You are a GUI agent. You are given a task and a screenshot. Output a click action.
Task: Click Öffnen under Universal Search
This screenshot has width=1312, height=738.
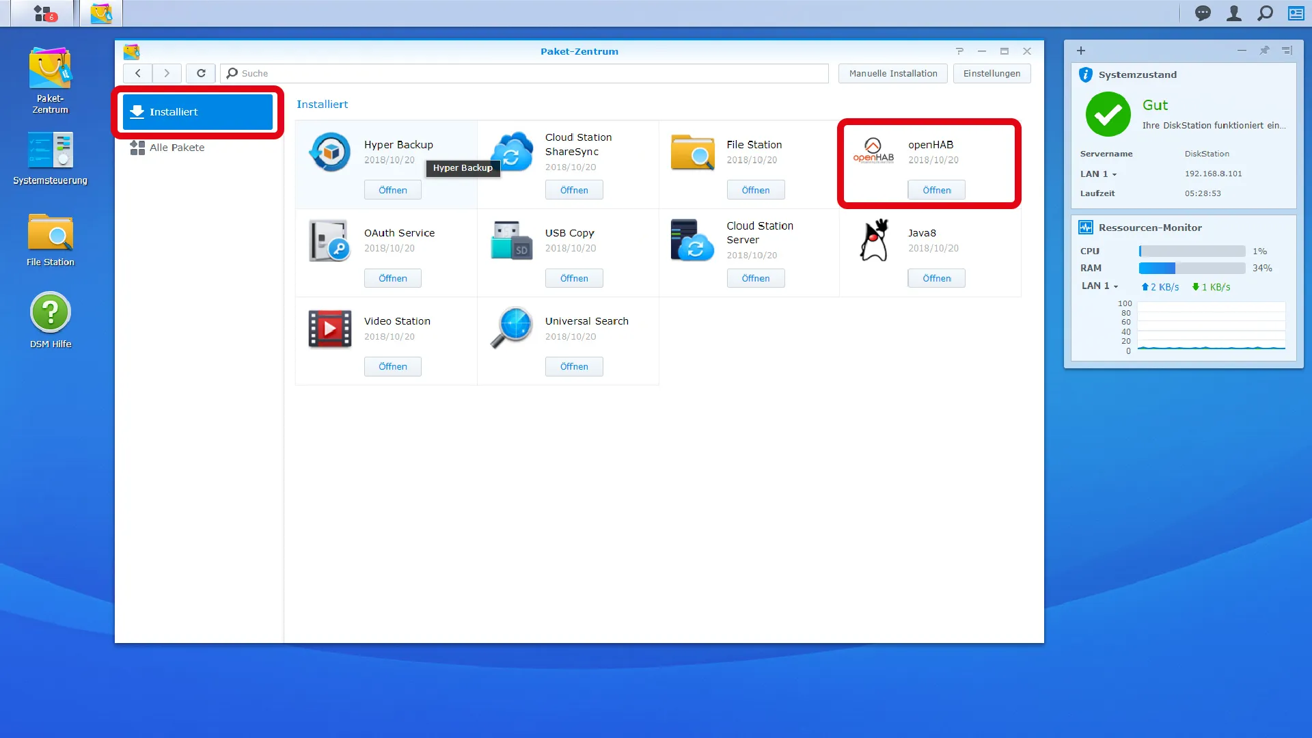[574, 366]
